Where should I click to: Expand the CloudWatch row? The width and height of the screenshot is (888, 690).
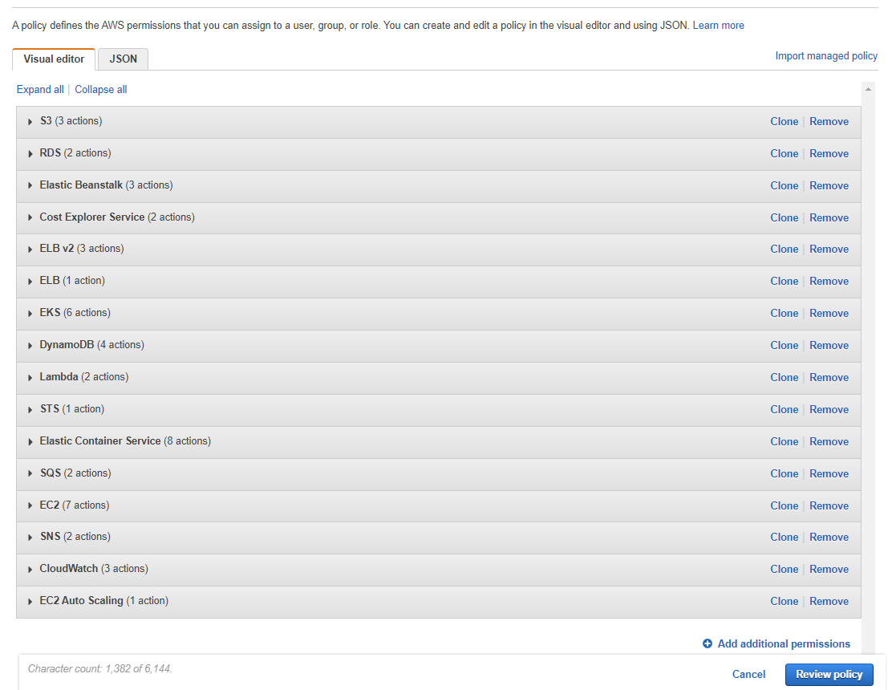point(30,570)
